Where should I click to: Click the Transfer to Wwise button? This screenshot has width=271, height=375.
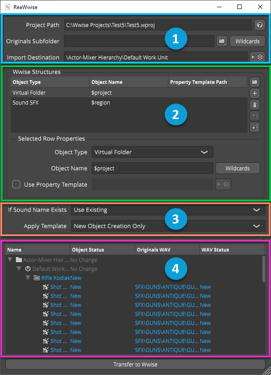pyautogui.click(x=135, y=364)
